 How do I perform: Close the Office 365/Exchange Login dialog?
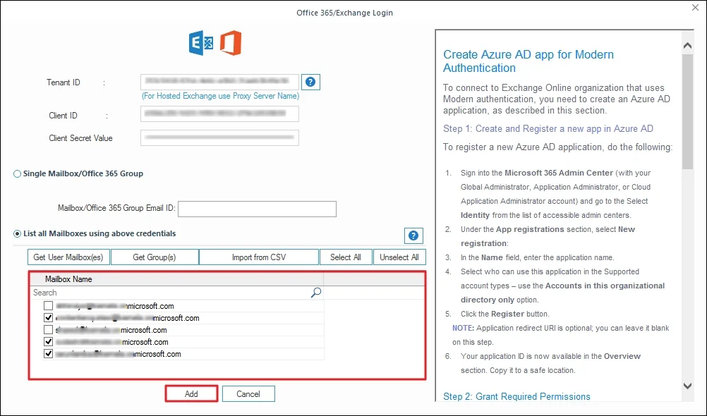(695, 8)
